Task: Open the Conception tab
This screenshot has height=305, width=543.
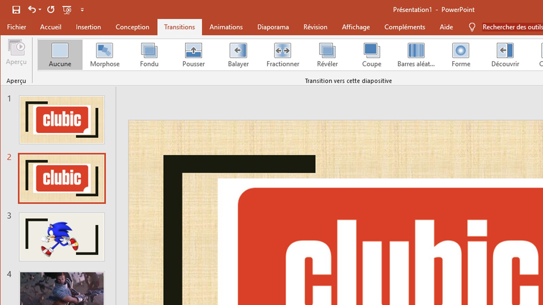Action: 132,27
